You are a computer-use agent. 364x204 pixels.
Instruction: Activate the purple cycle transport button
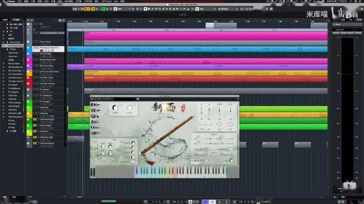pyautogui.click(x=205, y=202)
